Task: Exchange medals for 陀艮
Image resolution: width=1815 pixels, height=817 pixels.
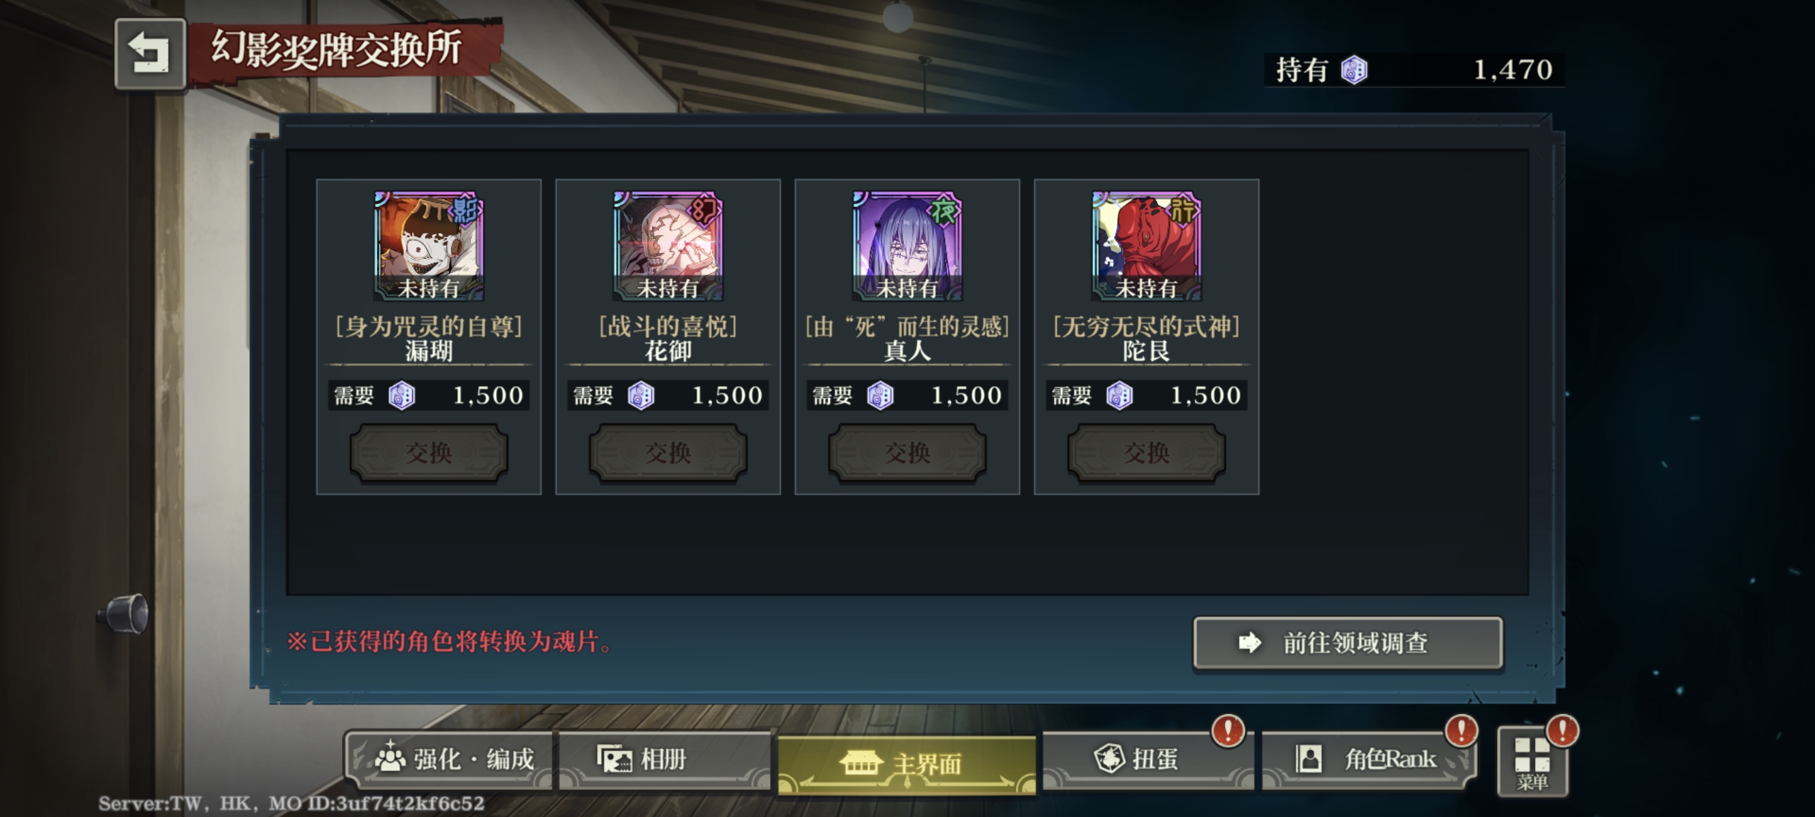Action: pos(1147,452)
